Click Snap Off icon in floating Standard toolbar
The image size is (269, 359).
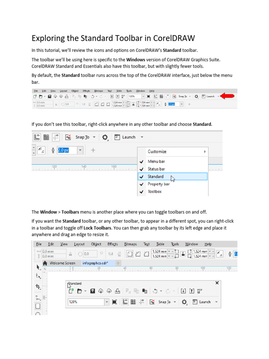[152, 302]
